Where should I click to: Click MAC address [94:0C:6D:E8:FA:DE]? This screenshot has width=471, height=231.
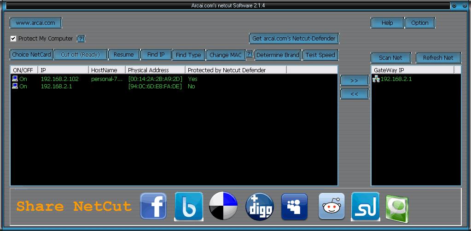(x=155, y=87)
